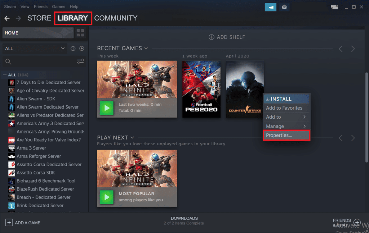Sort games by recent activity using clock icon
The width and height of the screenshot is (369, 233).
pos(74,48)
